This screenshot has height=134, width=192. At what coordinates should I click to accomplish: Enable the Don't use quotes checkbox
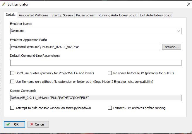pyautogui.click(x=12, y=73)
